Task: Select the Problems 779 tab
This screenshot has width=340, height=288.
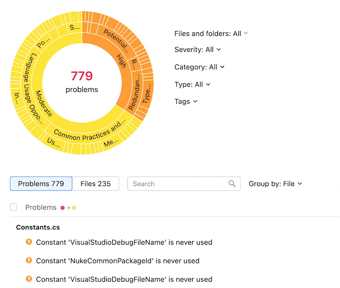Action: (x=41, y=184)
